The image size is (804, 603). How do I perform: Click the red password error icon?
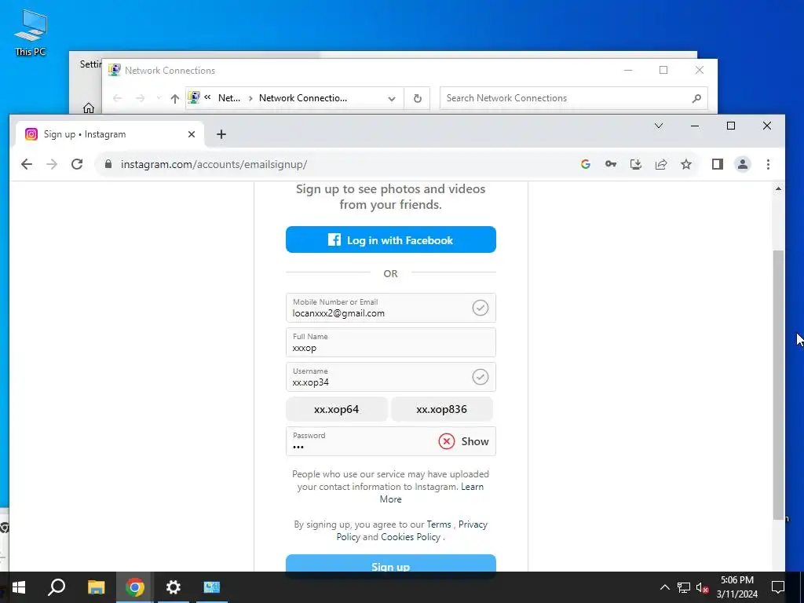click(447, 441)
